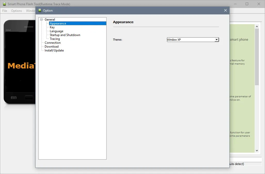Screen dimensions: 265x174
Task: Close the Option dialog
Action: pos(226,10)
